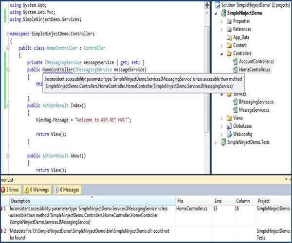Toggle the 2 Errors filter button
Viewport: 292px width, 243px height.
[10, 190]
